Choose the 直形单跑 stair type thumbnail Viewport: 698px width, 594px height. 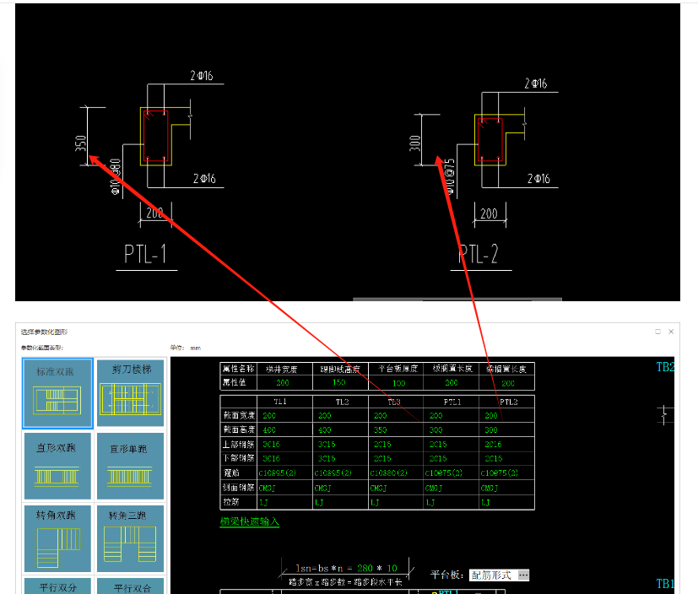coord(131,466)
